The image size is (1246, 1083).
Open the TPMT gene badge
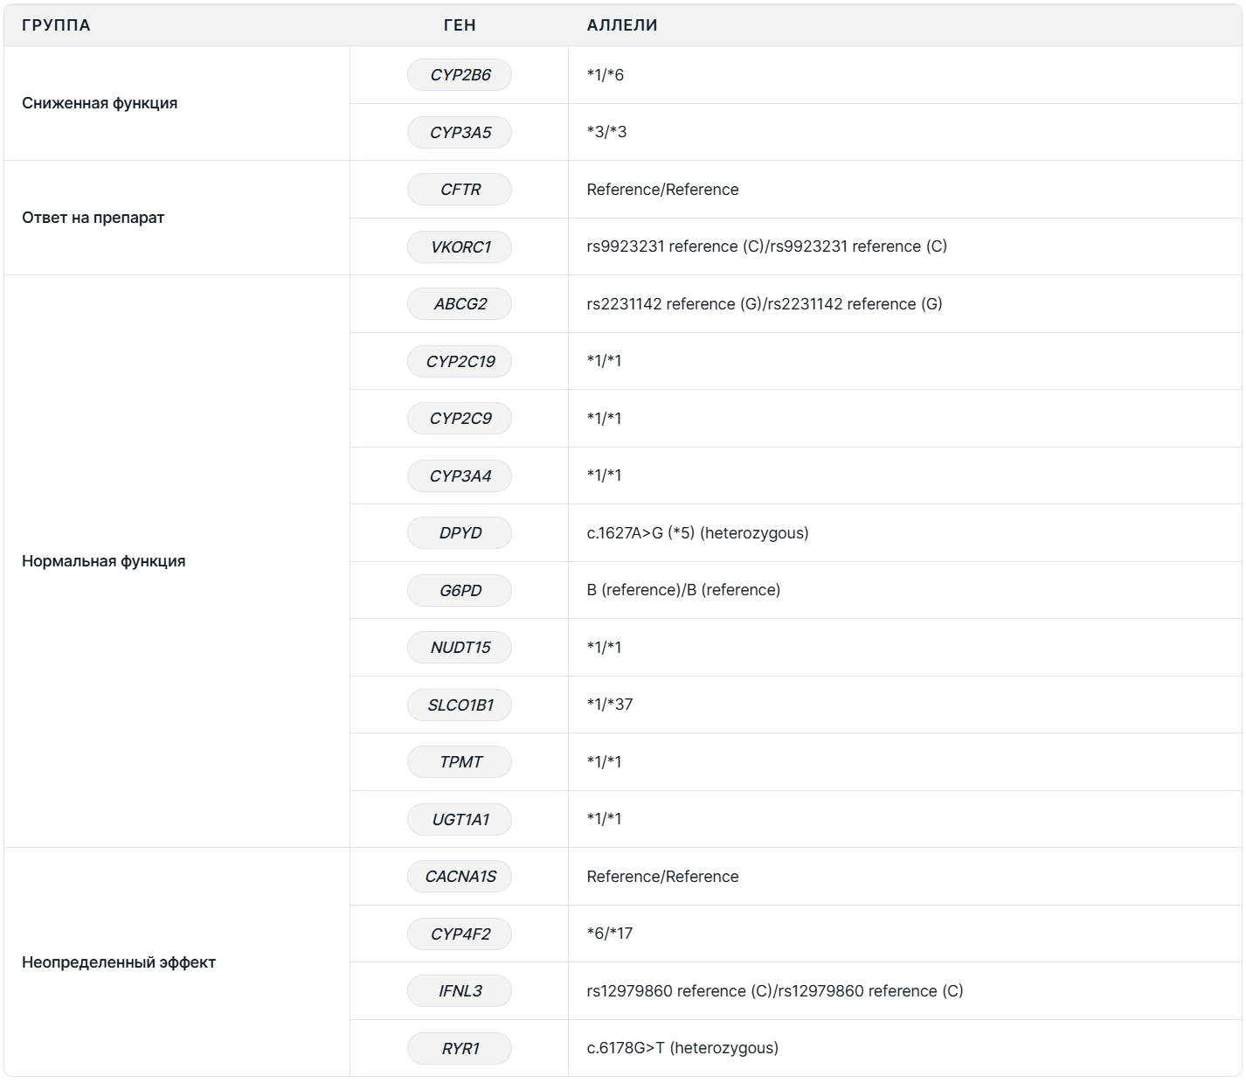coord(460,762)
